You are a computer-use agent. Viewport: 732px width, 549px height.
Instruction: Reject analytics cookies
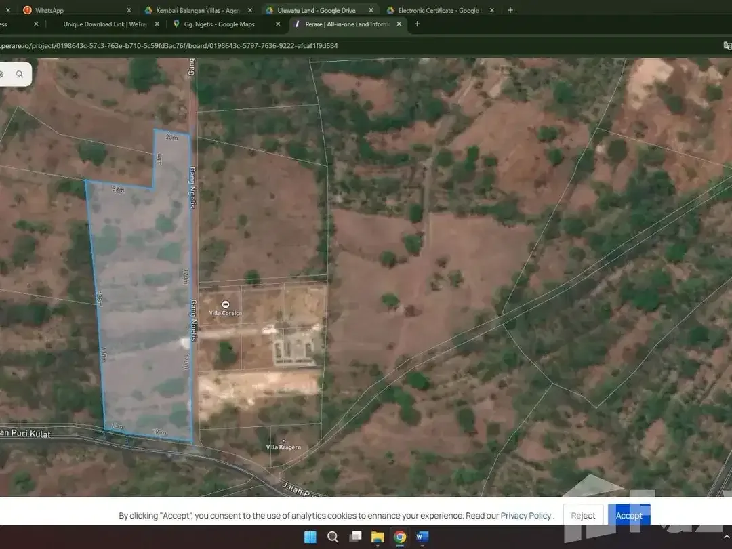(x=583, y=515)
